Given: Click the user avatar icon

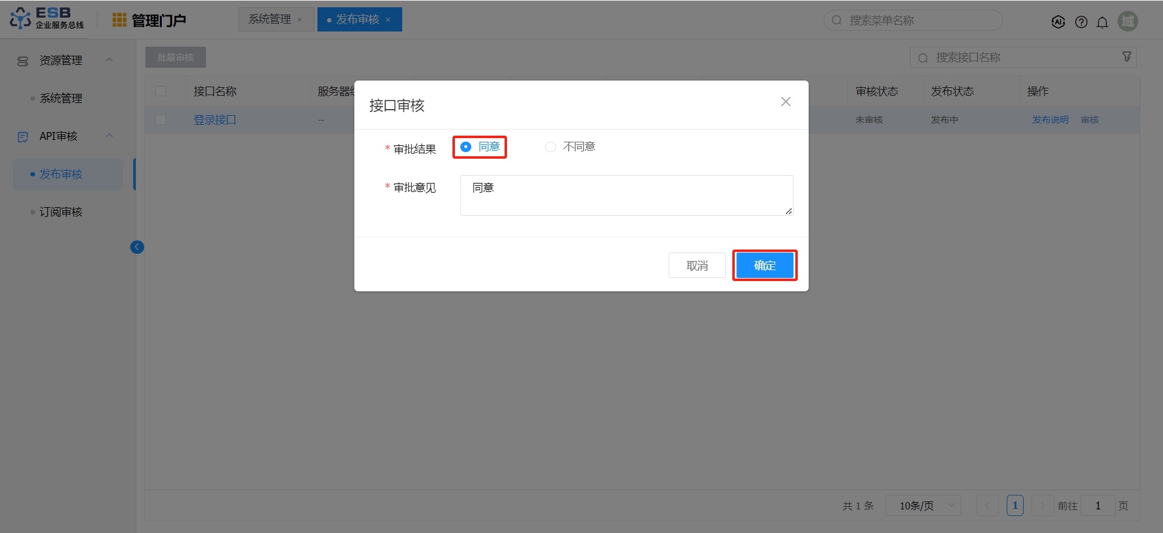Looking at the screenshot, I should click(1128, 21).
